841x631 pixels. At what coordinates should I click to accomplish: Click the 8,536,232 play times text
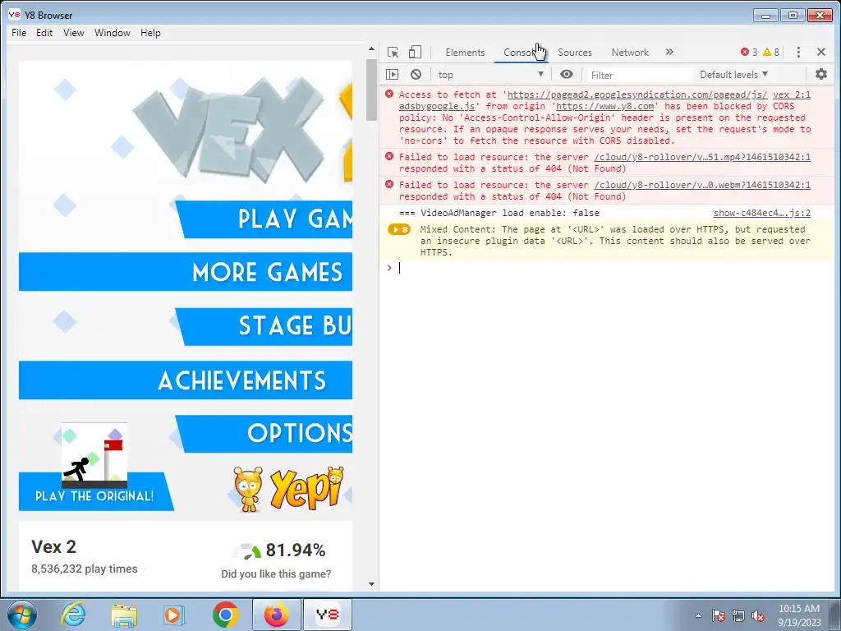click(85, 569)
